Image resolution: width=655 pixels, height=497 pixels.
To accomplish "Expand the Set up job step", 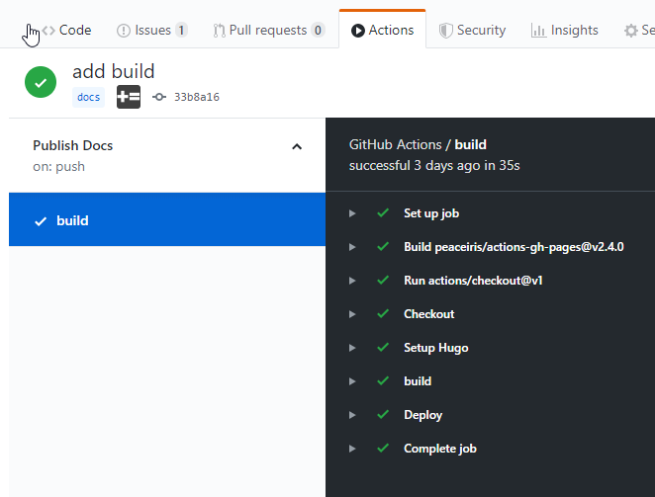I will [352, 213].
